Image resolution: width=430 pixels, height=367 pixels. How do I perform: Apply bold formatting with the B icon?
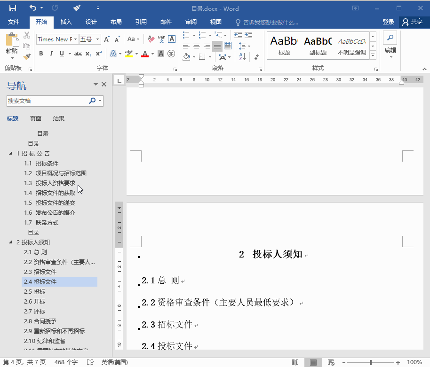(x=41, y=54)
